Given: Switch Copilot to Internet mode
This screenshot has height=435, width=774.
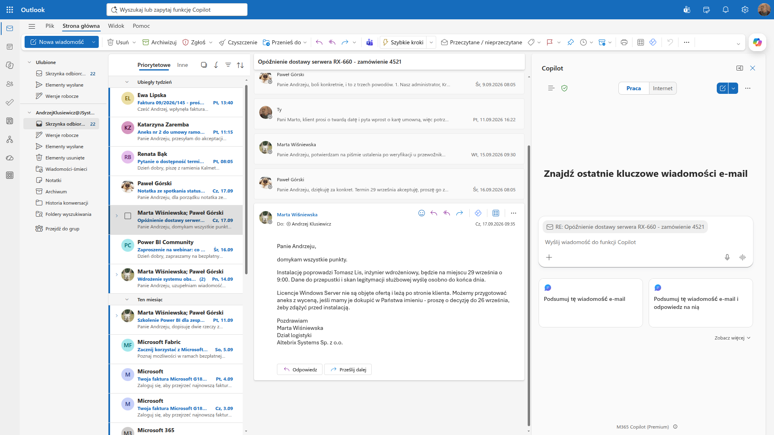Looking at the screenshot, I should [x=663, y=88].
